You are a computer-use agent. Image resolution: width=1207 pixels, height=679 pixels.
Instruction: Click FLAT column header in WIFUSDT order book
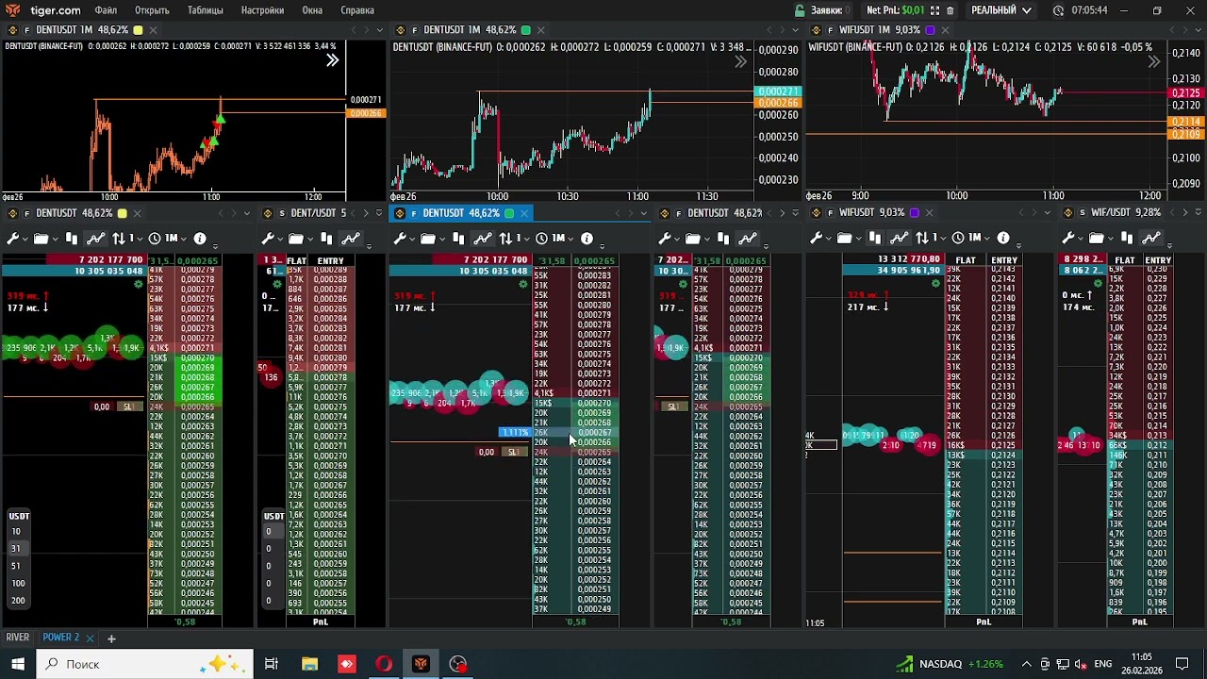click(x=966, y=260)
